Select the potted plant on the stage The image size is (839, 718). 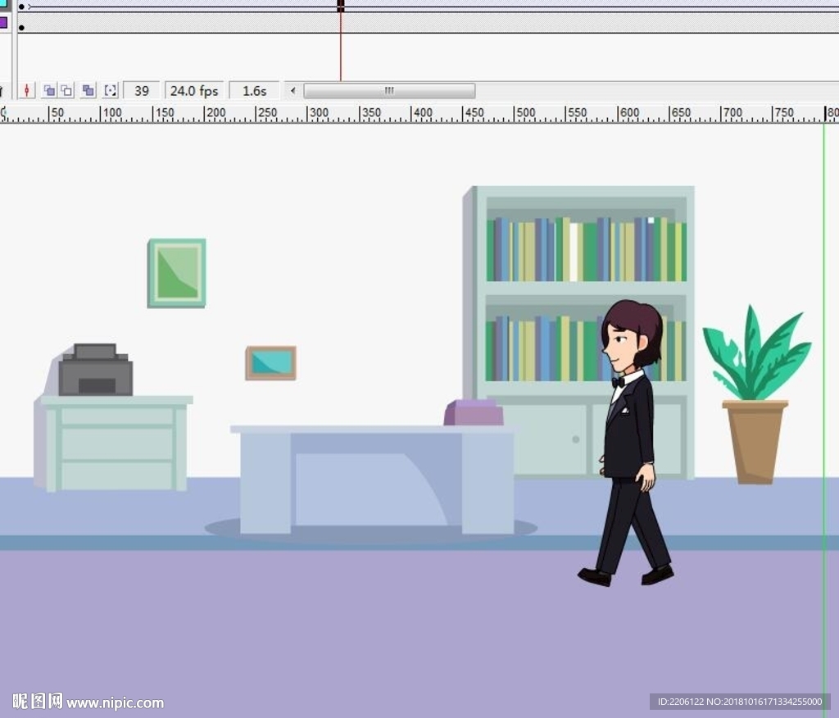click(x=755, y=402)
